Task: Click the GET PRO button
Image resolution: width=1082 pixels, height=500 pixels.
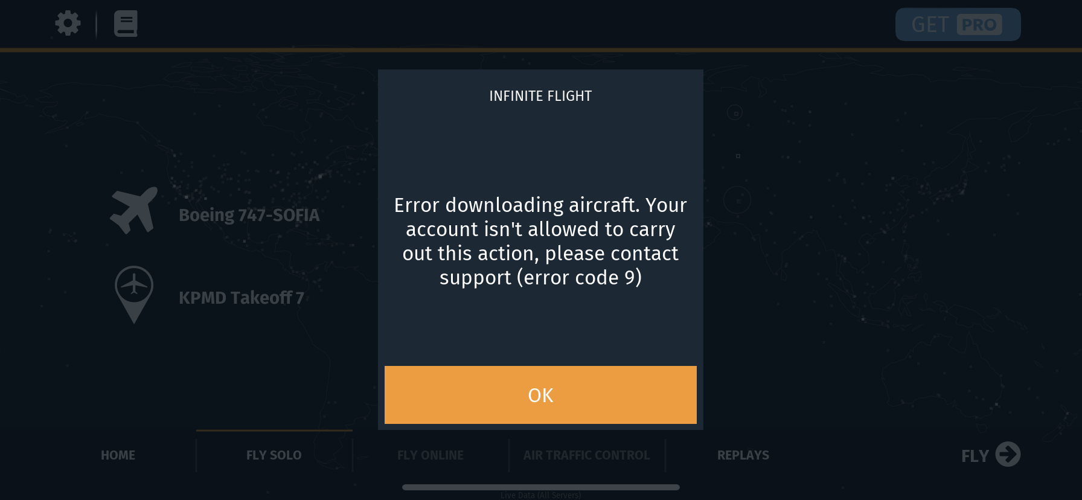Action: (958, 25)
